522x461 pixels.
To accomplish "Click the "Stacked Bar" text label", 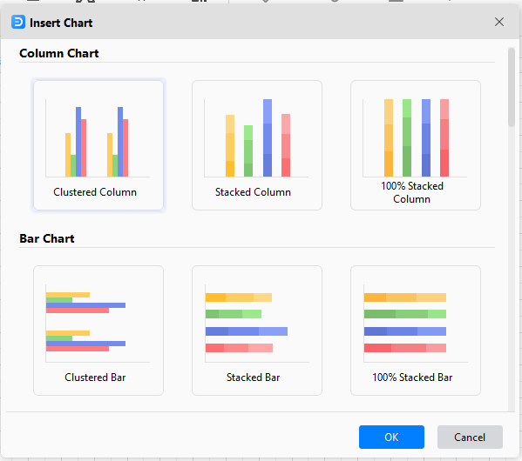I will pyautogui.click(x=253, y=377).
